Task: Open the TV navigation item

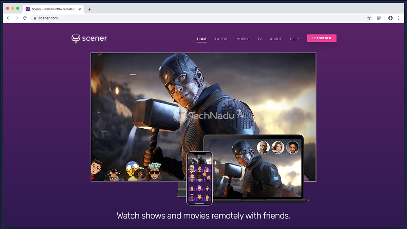Action: [x=259, y=39]
